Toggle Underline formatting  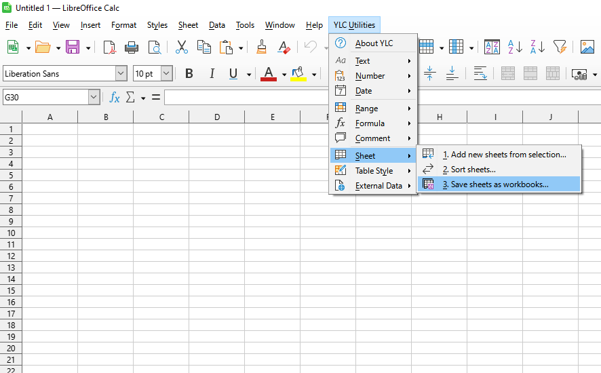point(233,73)
